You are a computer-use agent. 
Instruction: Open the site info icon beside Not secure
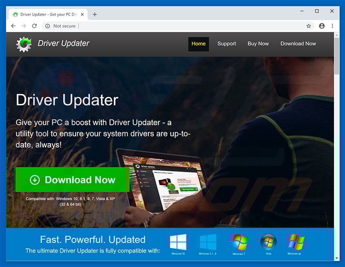click(47, 26)
